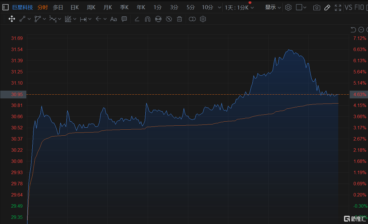Open the 1天:1分K period dropdown
Image resolution: width=368 pixels, height=224 pixels.
click(x=239, y=7)
